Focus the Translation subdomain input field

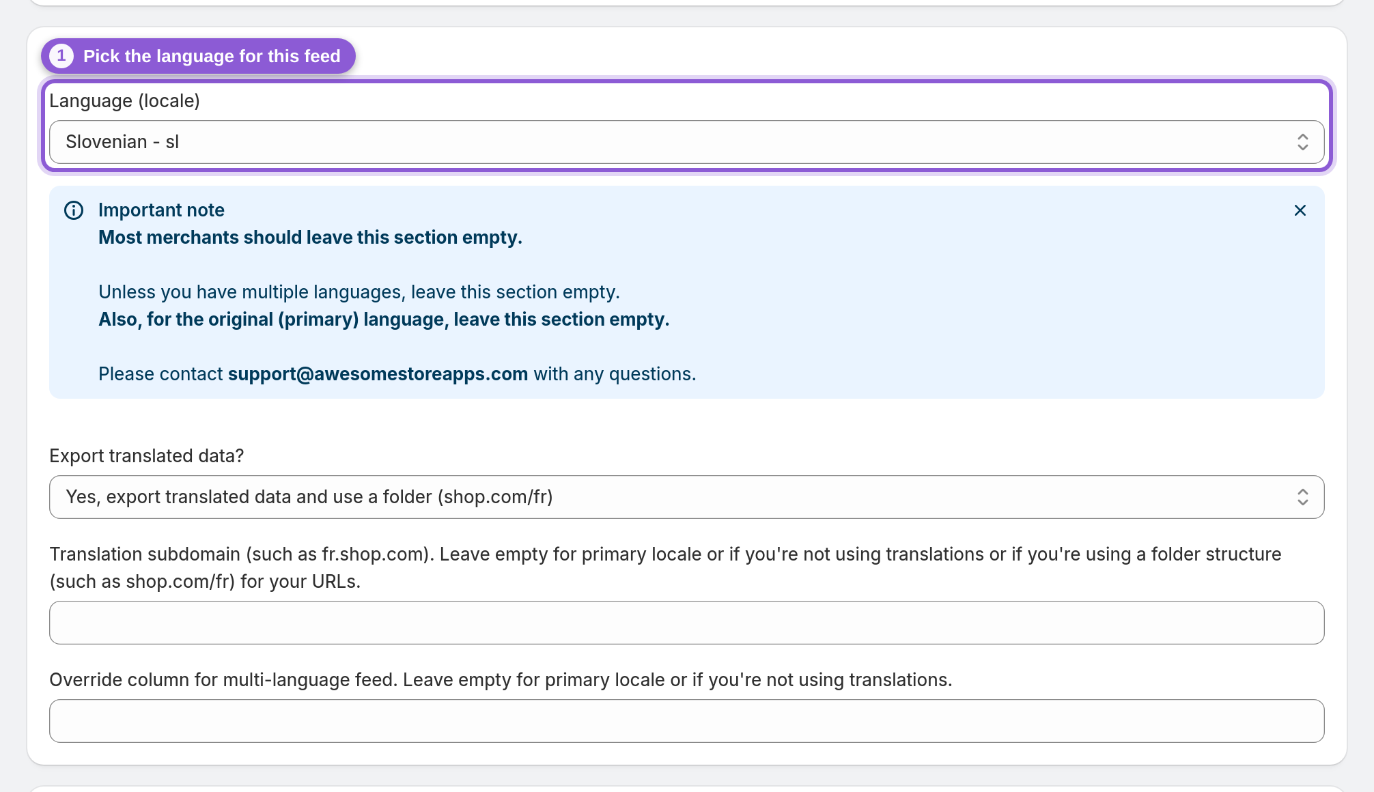[x=686, y=623]
